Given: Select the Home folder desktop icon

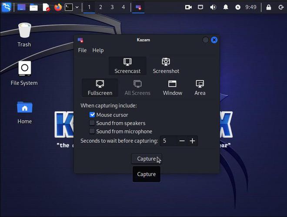Looking at the screenshot, I should pyautogui.click(x=24, y=112).
